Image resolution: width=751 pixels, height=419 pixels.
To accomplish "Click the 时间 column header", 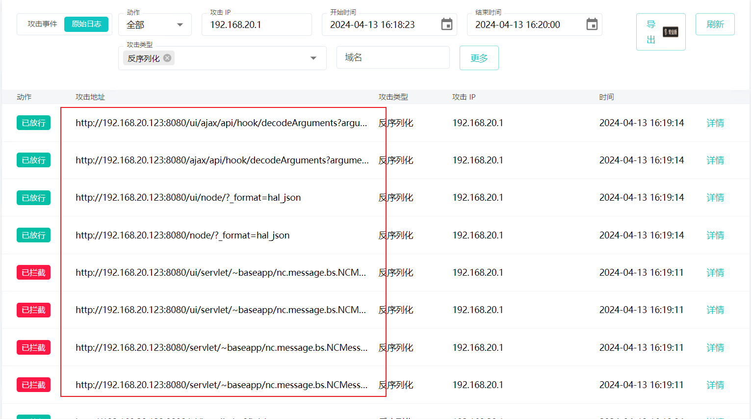I will pyautogui.click(x=606, y=97).
